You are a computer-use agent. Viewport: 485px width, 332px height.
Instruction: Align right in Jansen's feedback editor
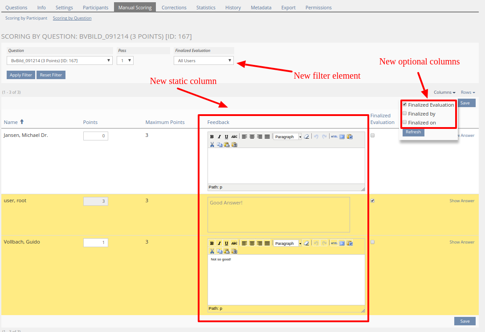260,137
